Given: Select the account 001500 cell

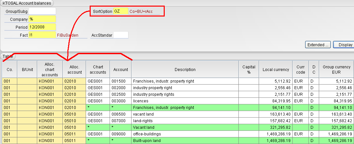Looking at the screenshot, I should [121, 81].
